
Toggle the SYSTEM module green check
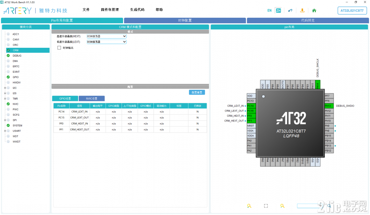point(8,126)
